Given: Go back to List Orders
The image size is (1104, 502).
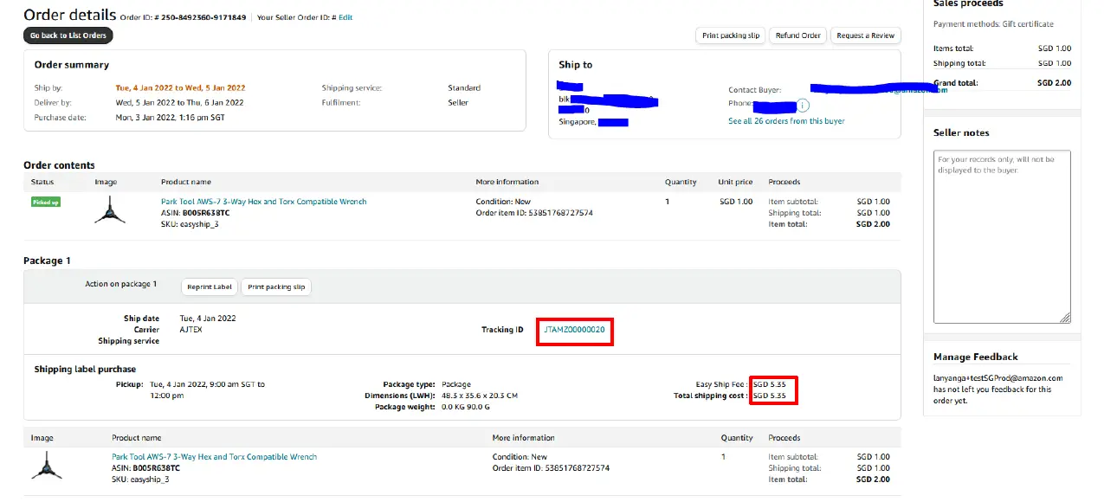Looking at the screenshot, I should [68, 35].
